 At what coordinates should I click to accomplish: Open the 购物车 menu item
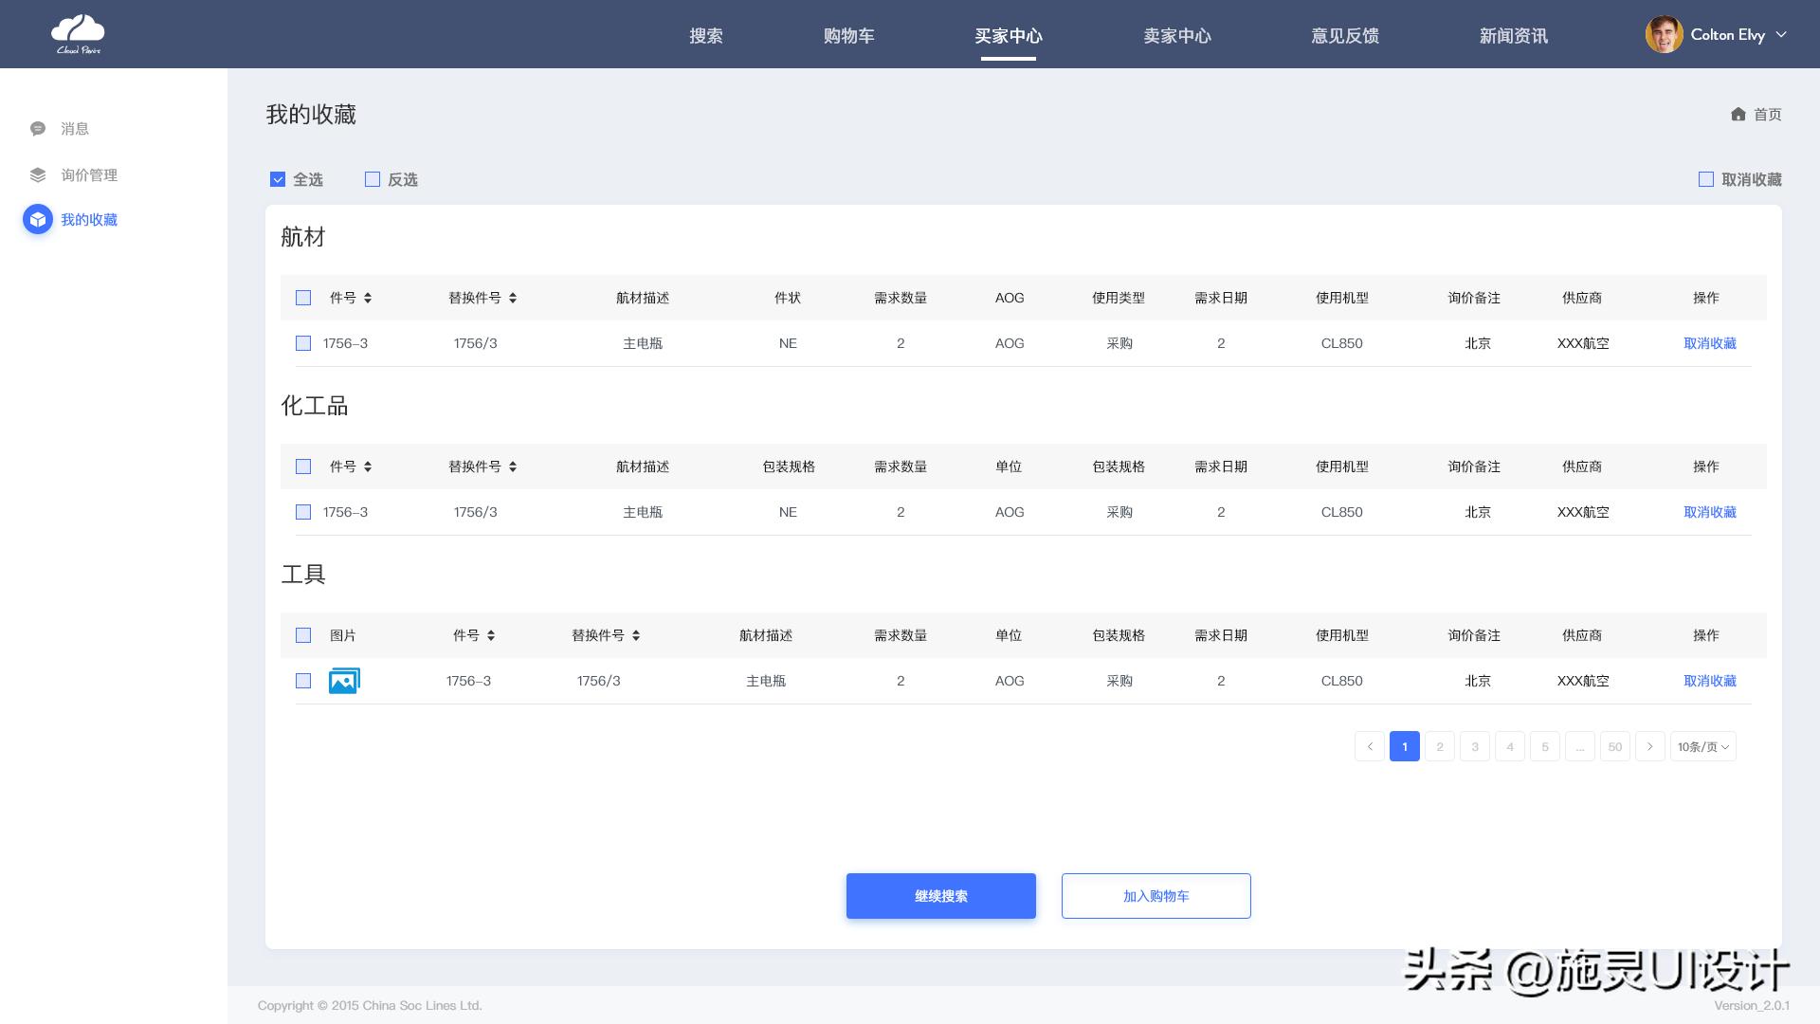[x=848, y=36]
